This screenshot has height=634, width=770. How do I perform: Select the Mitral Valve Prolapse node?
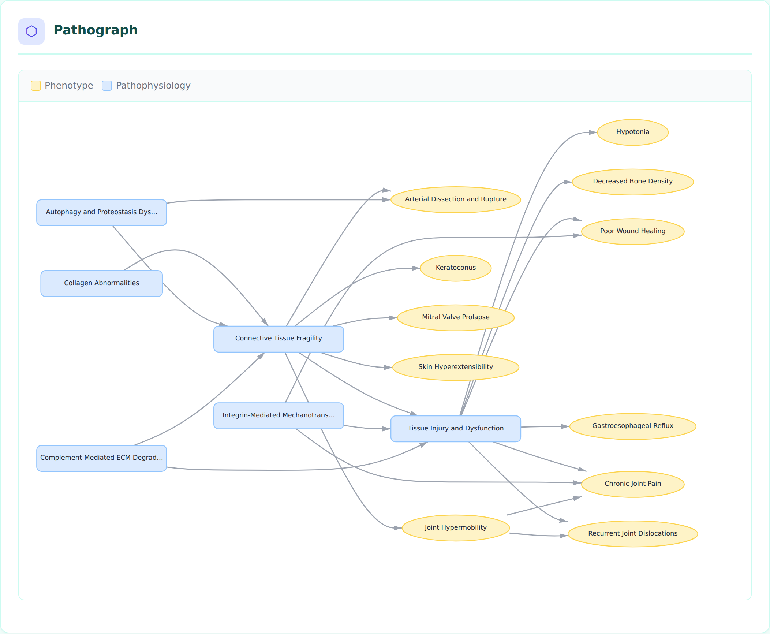[456, 317]
